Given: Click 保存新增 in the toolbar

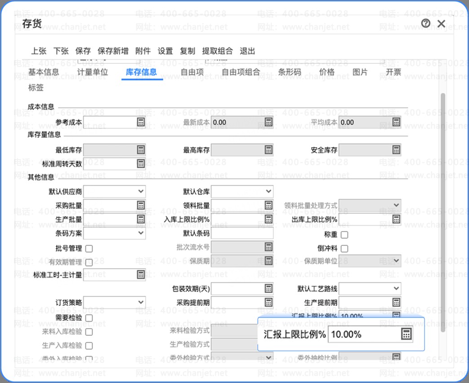Looking at the screenshot, I should 113,51.
